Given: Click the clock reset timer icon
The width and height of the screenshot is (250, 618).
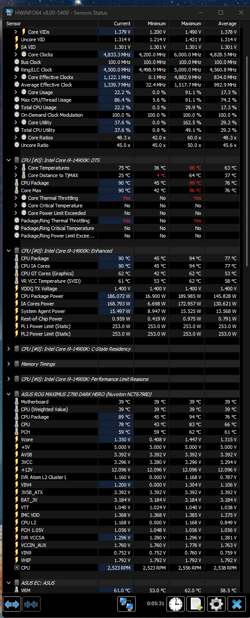Looking at the screenshot, I should (x=176, y=604).
